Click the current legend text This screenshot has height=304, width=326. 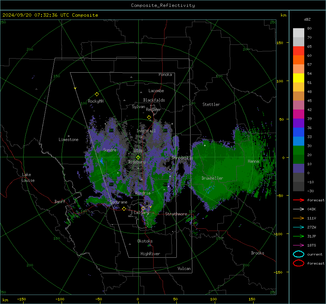[x=315, y=254]
